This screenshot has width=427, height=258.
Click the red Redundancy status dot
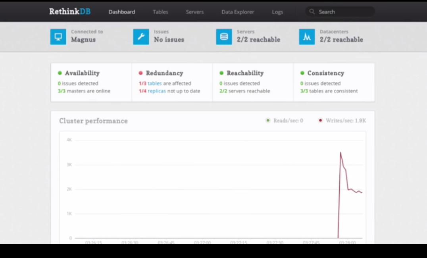coord(140,73)
